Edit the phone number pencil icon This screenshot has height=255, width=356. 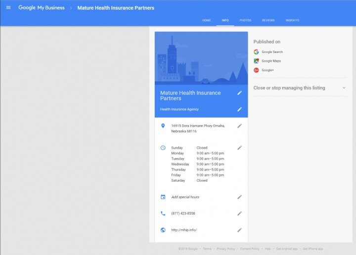(x=239, y=213)
